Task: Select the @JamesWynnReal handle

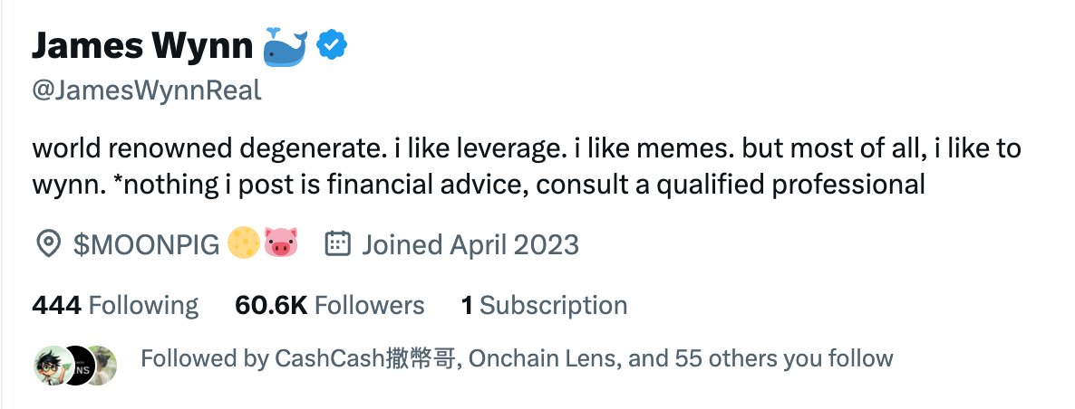Action: 146,91
